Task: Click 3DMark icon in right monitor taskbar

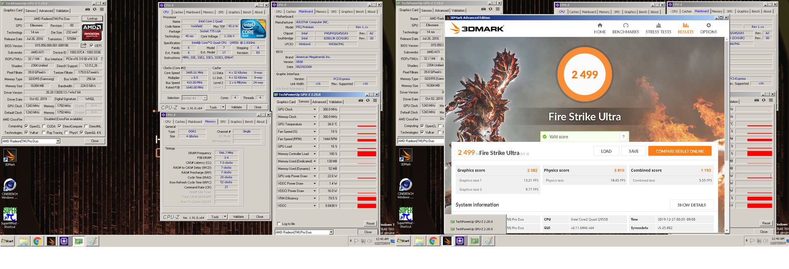Action: (447, 241)
